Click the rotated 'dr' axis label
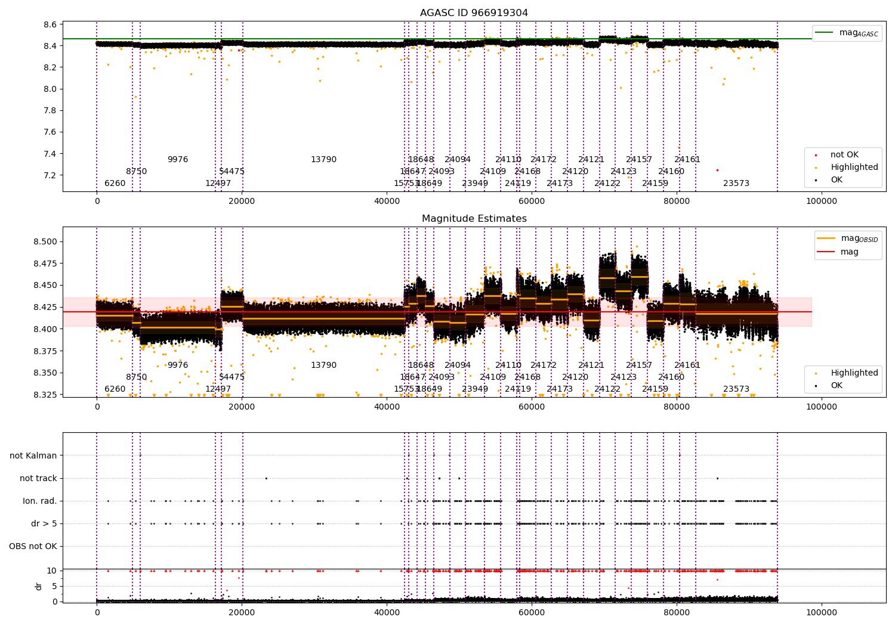 click(39, 586)
